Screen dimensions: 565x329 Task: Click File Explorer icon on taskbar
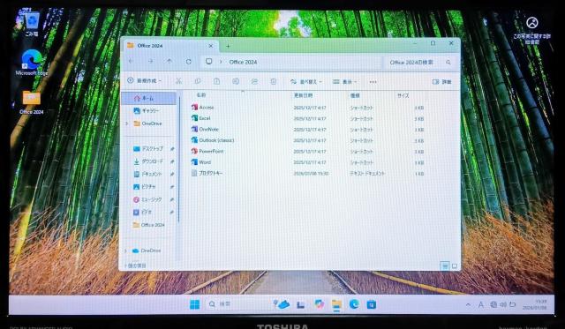coord(336,304)
